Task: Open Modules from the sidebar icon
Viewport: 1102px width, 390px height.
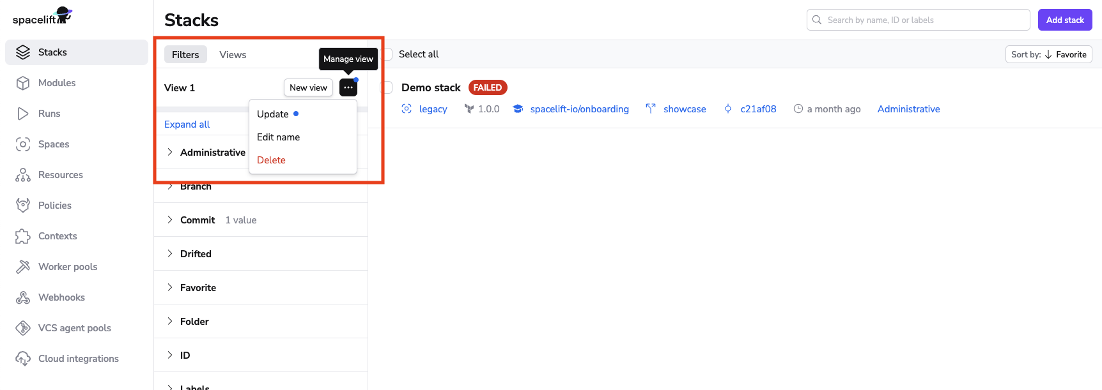Action: 23,83
